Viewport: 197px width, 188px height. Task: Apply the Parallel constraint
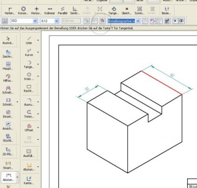63,10
